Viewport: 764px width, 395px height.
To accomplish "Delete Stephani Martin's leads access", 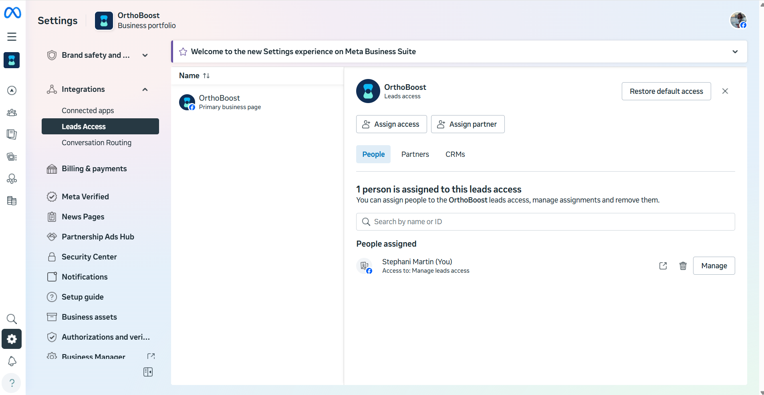I will point(683,265).
